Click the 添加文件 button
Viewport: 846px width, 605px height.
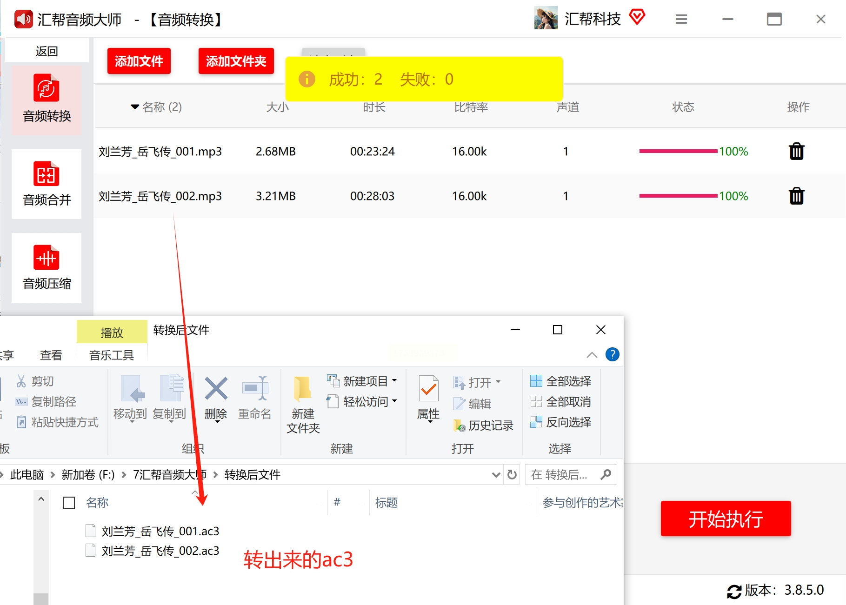point(139,61)
